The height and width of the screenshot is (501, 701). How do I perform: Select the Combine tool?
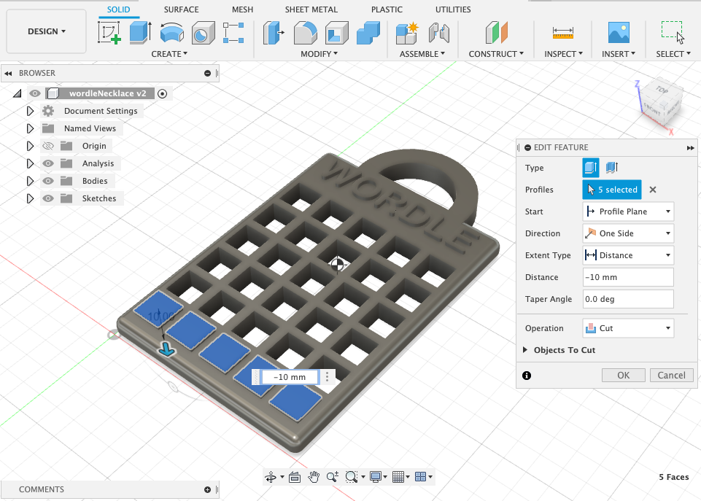click(x=368, y=33)
